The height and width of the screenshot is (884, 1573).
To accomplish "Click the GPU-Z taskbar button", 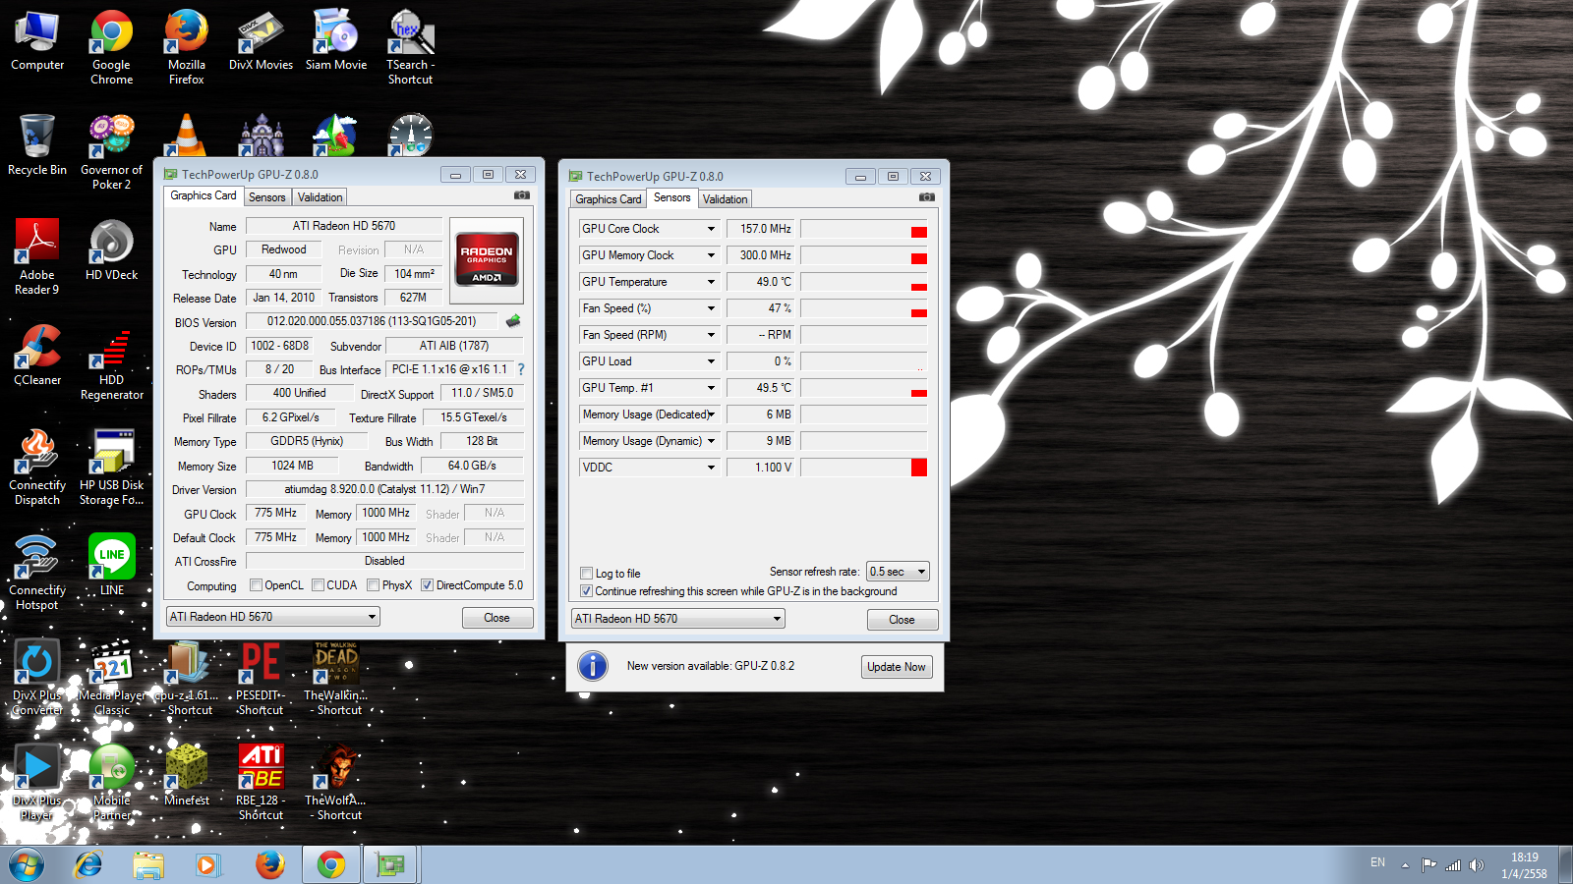I will [391, 865].
